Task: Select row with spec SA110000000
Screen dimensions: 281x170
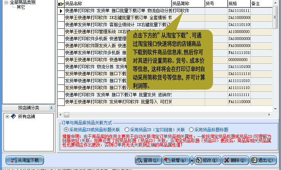Action: click(x=165, y=18)
